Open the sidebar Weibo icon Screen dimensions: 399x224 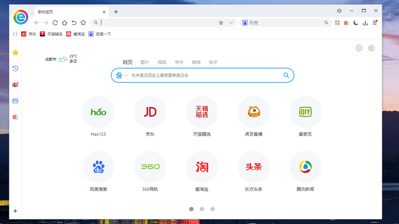(x=16, y=85)
